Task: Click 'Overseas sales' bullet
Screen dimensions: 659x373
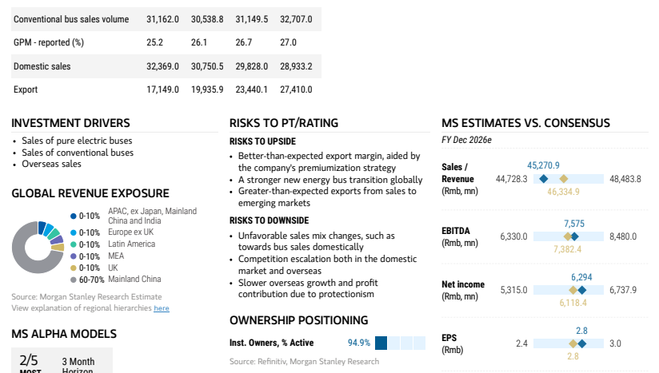Action: [51, 164]
